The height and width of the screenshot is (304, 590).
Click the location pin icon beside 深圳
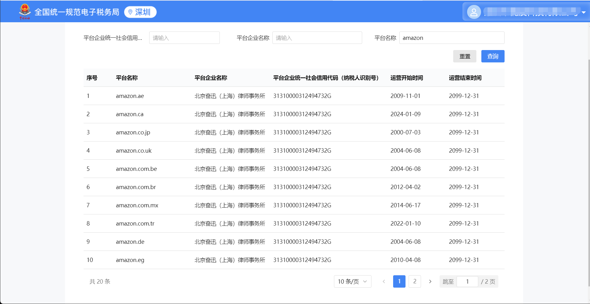tap(130, 12)
